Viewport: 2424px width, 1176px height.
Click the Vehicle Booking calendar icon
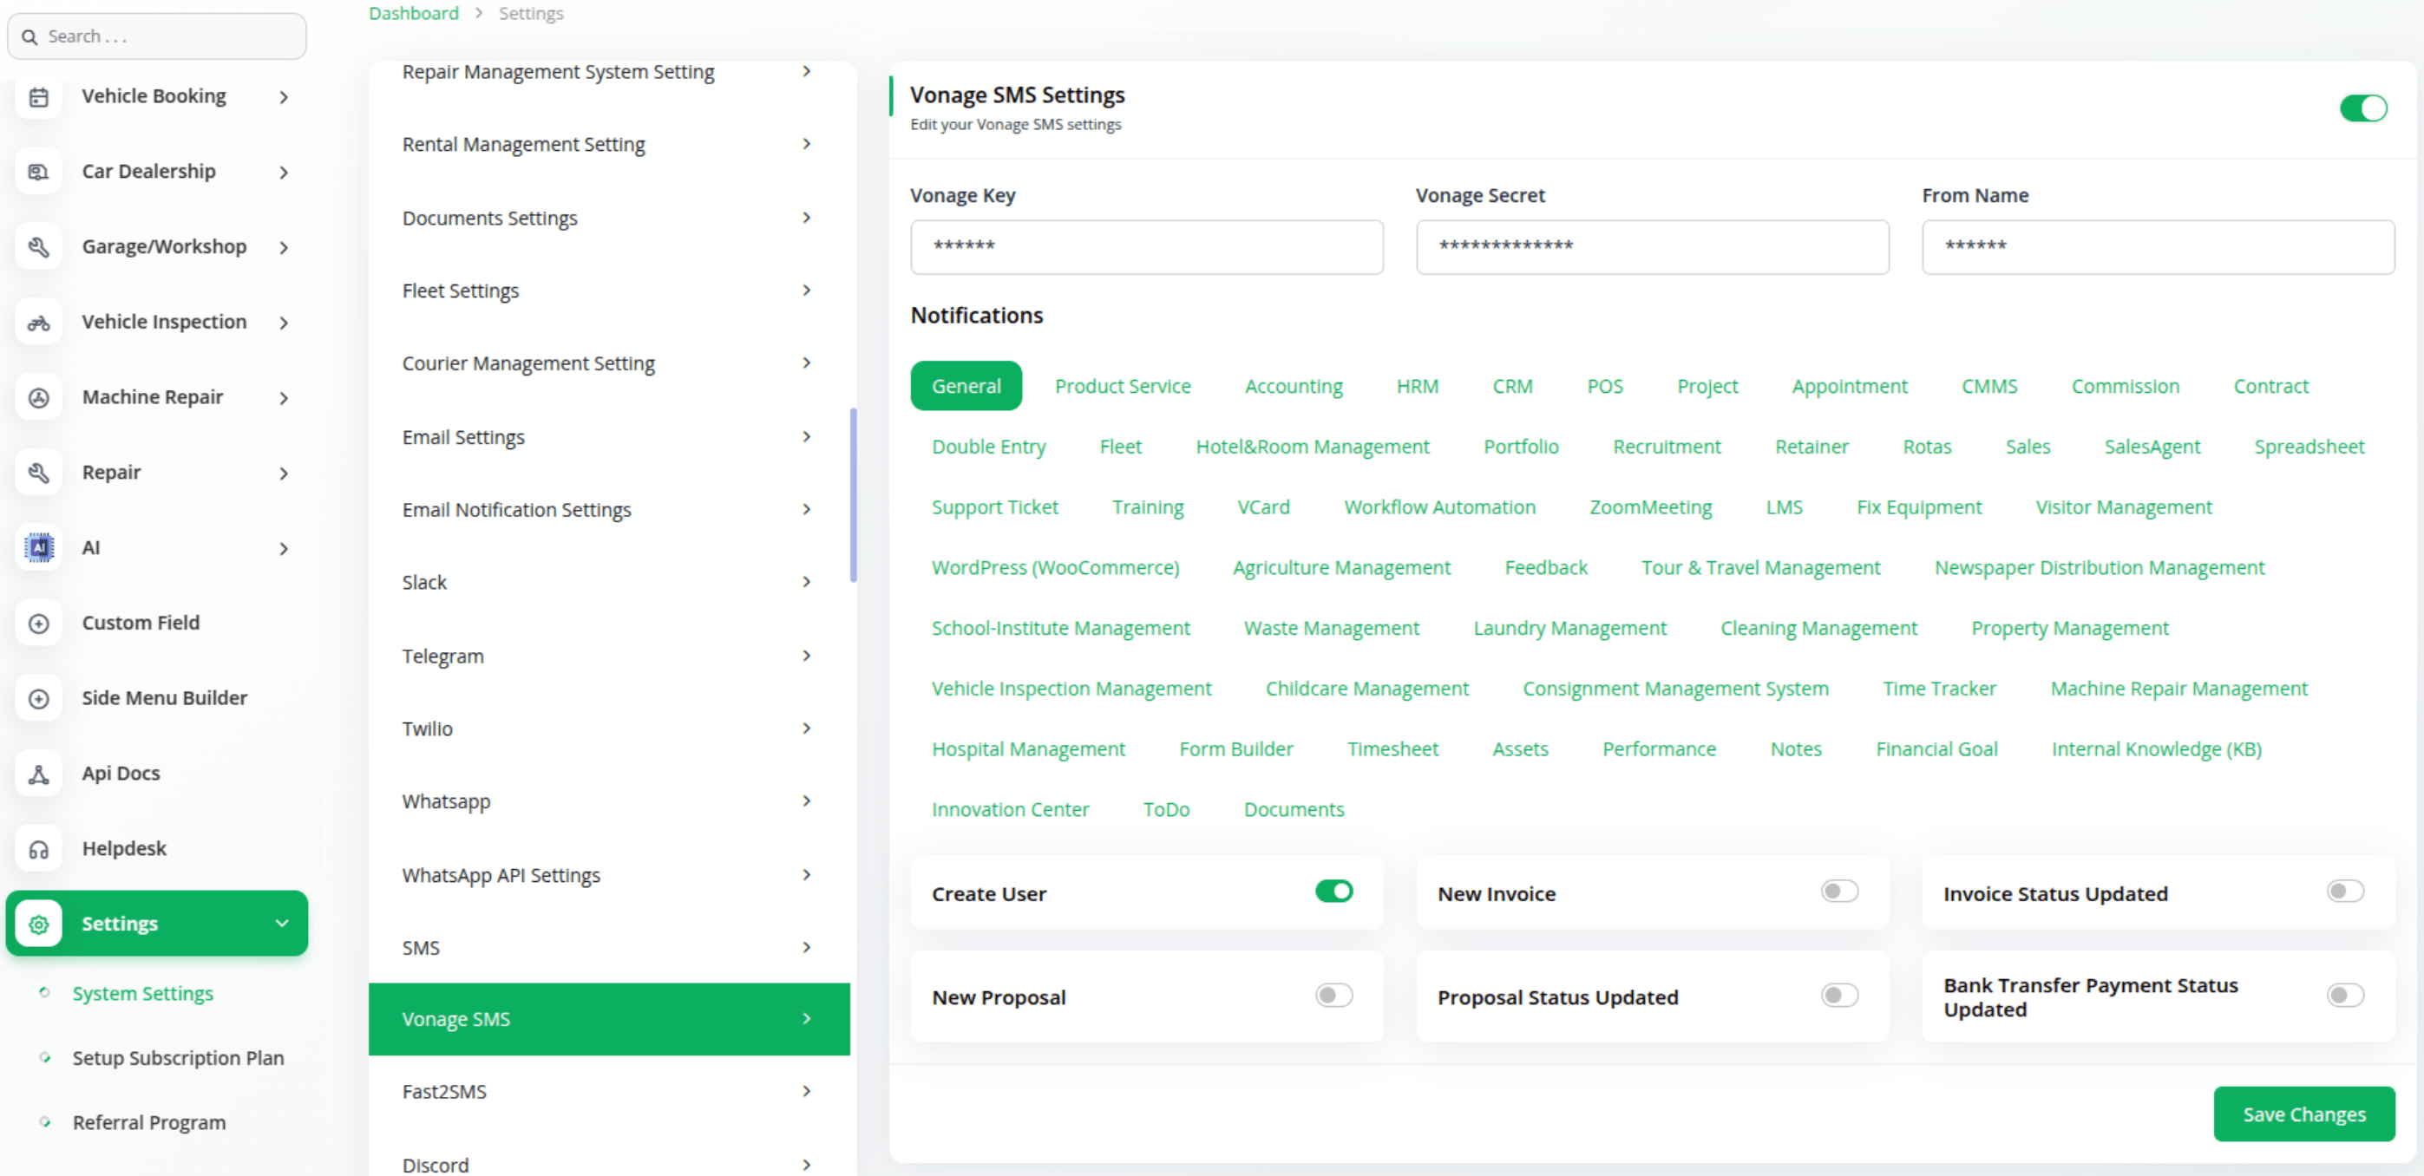click(38, 97)
